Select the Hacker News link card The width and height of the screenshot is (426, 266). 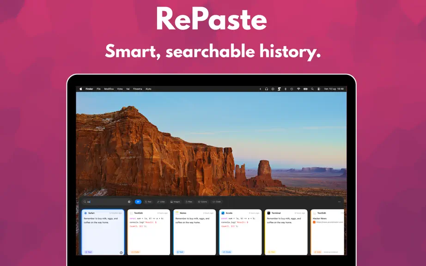328,232
